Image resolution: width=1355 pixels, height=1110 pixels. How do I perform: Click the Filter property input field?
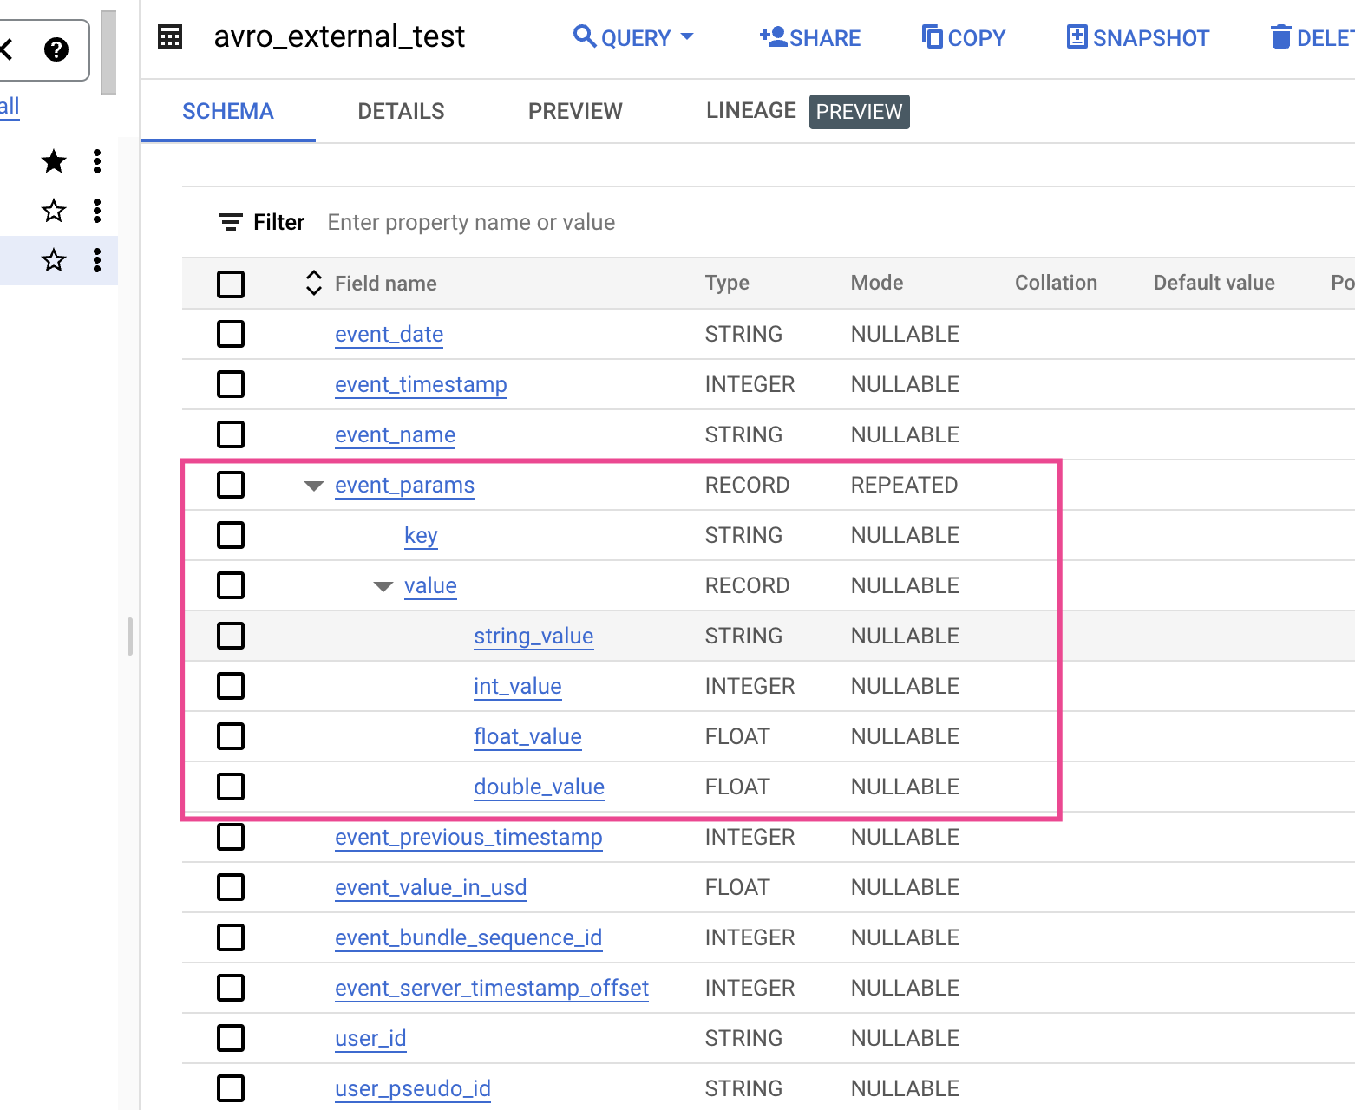(471, 223)
